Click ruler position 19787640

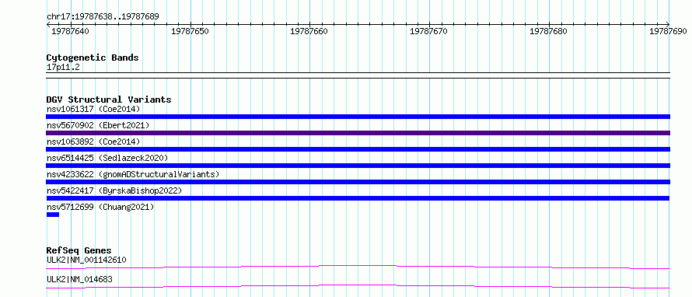point(70,31)
